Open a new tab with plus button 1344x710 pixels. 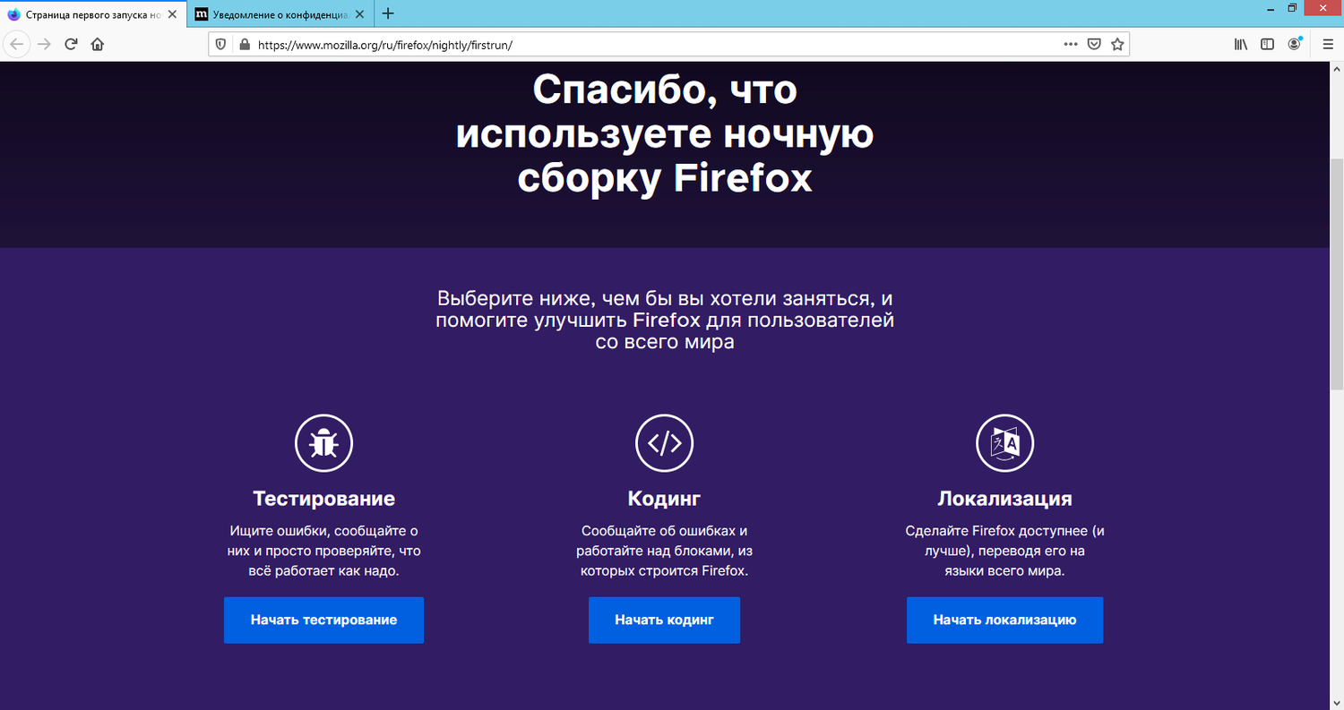click(x=388, y=13)
